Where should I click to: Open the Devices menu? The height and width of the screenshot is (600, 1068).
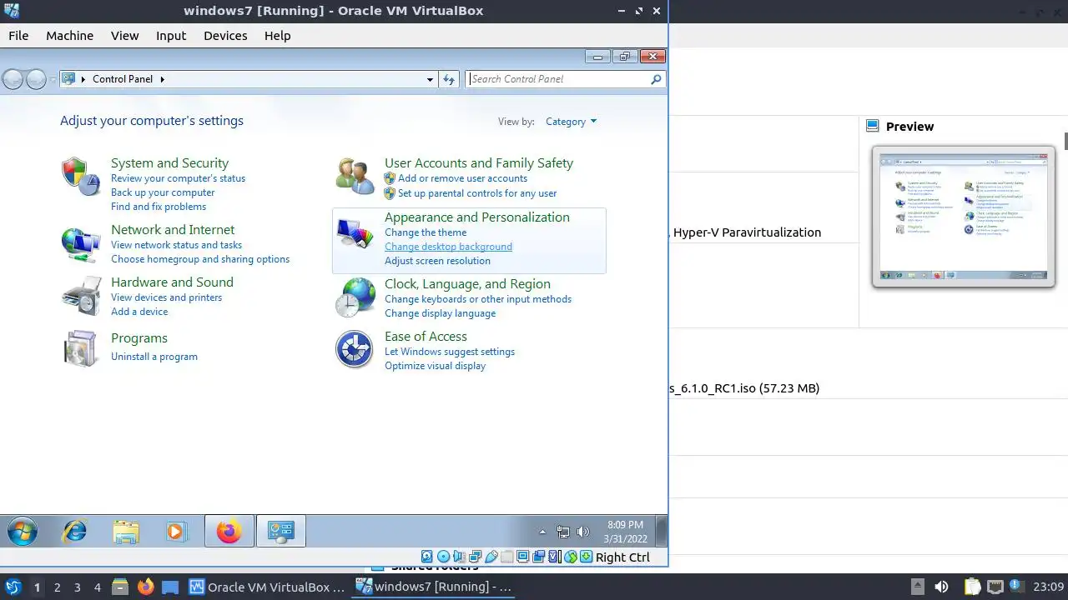coord(225,36)
